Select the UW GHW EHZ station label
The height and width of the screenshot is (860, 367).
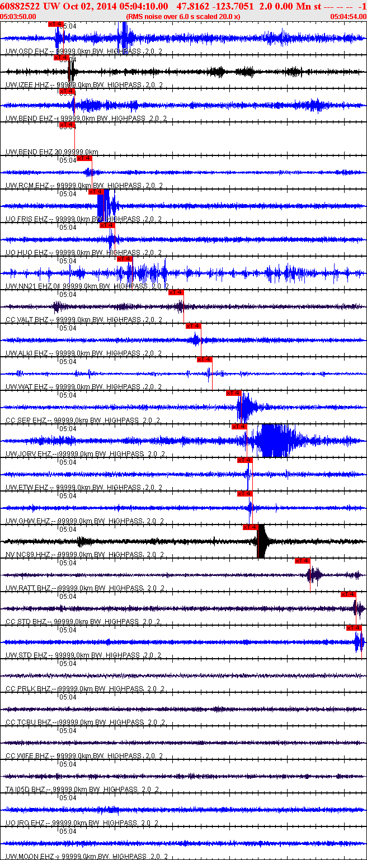tap(84, 521)
